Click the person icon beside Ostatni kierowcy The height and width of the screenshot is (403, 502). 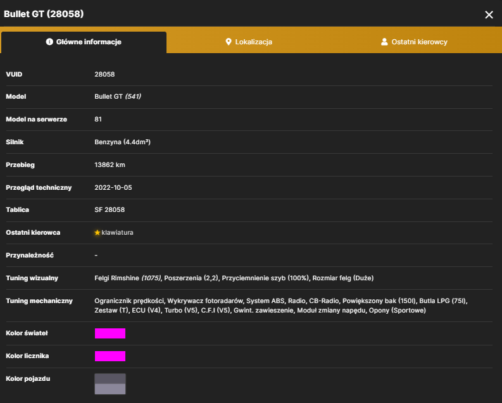coord(384,42)
